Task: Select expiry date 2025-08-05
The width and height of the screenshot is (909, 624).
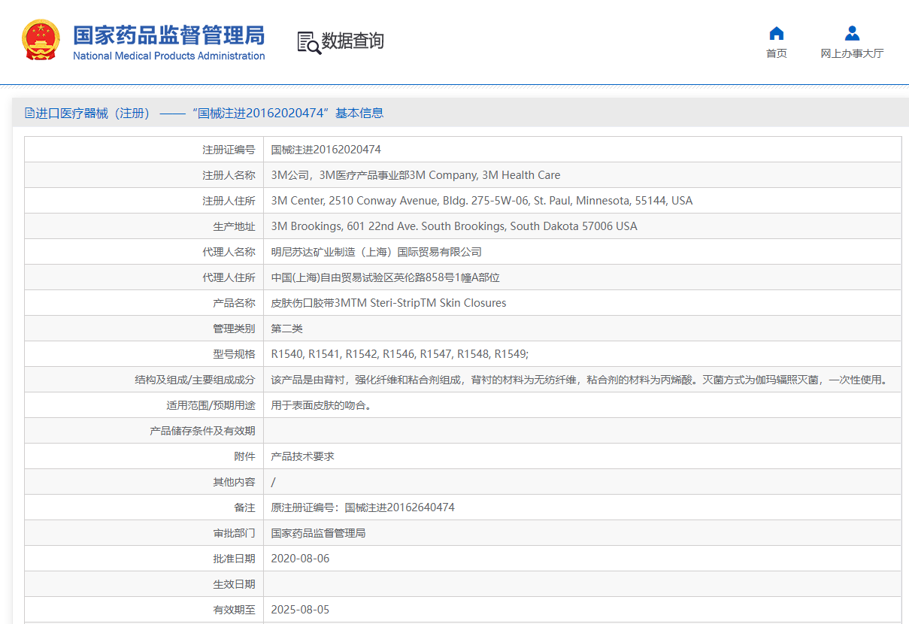Action: point(301,610)
